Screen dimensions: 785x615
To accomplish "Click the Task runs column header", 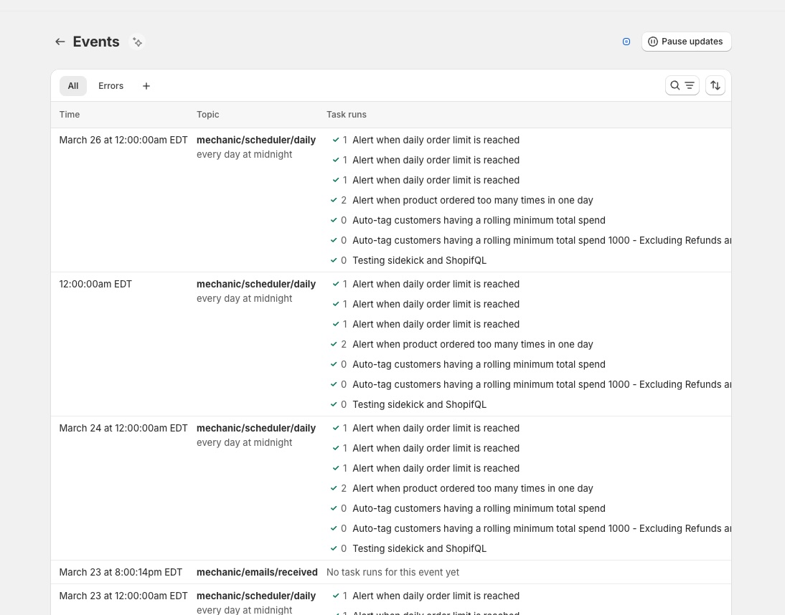I will pyautogui.click(x=347, y=115).
